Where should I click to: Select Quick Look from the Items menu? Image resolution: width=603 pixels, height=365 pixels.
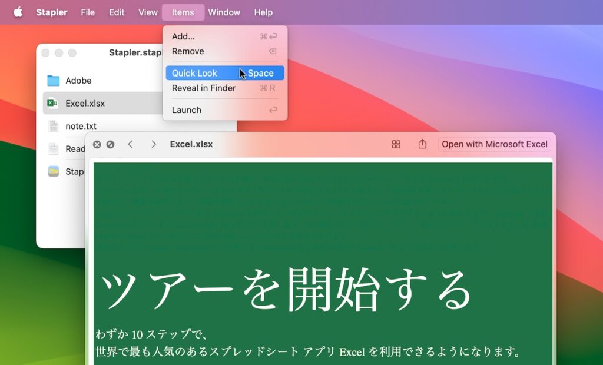click(194, 72)
